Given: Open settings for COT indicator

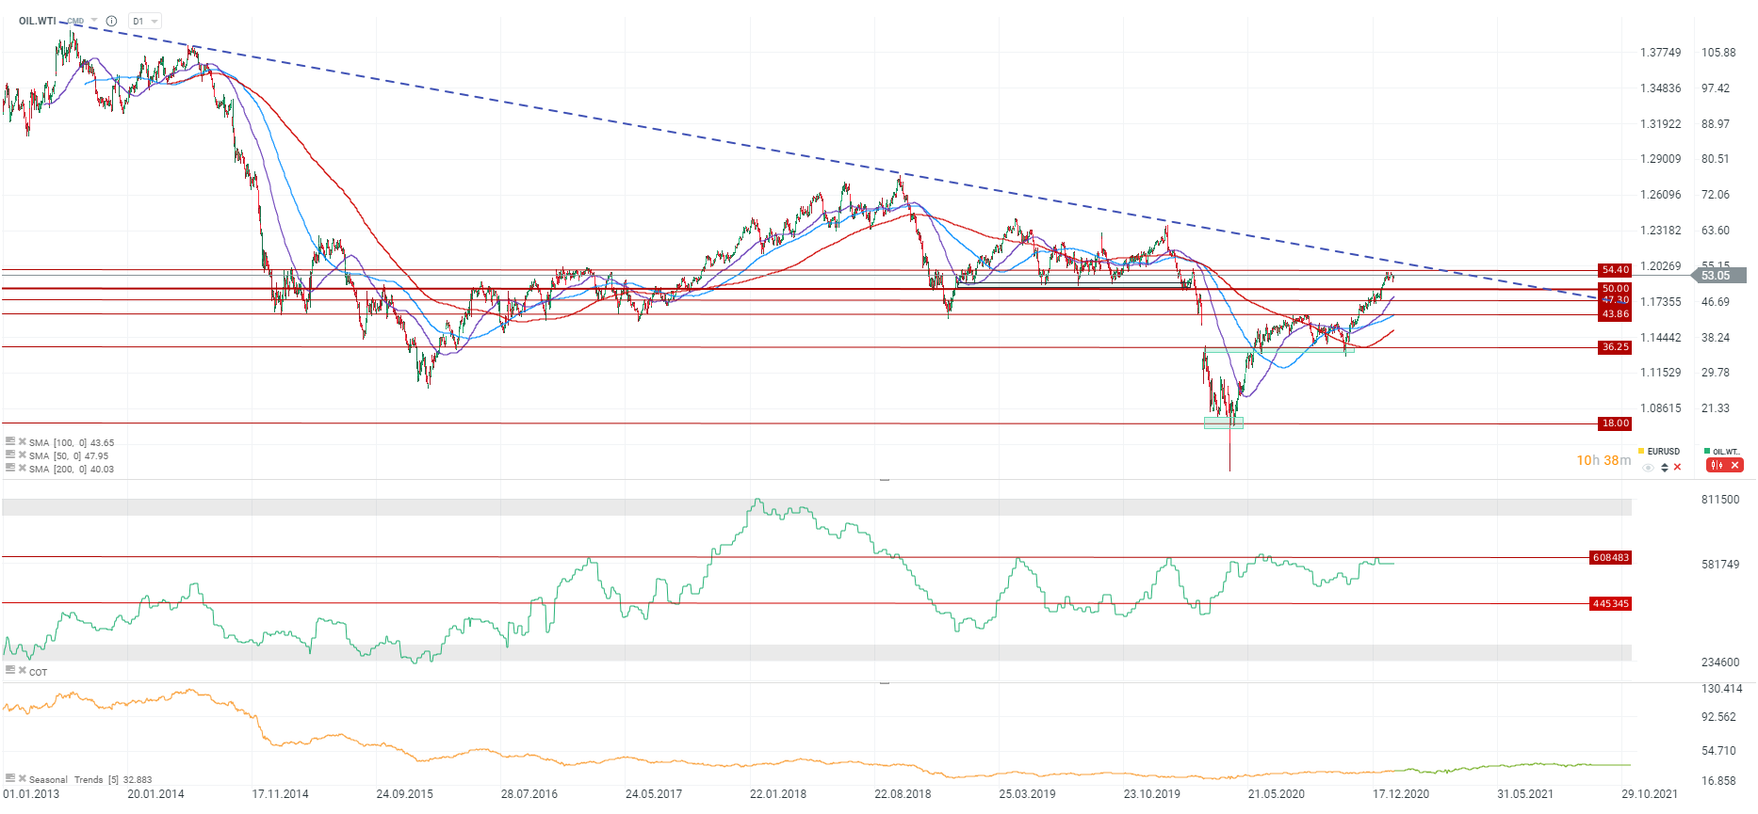Looking at the screenshot, I should pyautogui.click(x=10, y=671).
